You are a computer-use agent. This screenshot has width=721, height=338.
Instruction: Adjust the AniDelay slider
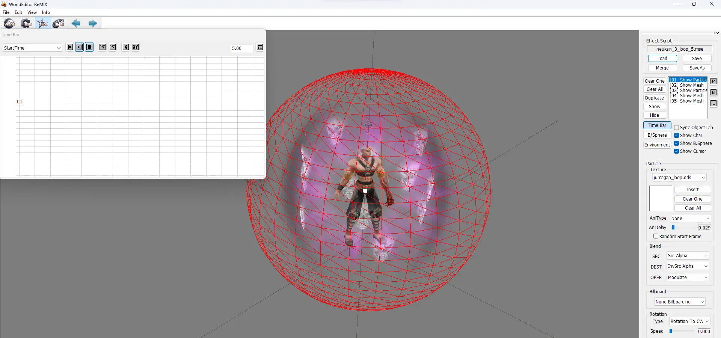click(x=673, y=228)
